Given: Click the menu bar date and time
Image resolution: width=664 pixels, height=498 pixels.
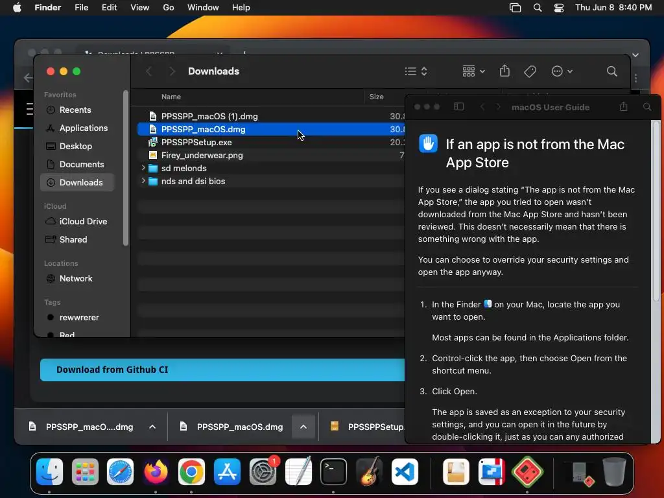Looking at the screenshot, I should [x=613, y=8].
